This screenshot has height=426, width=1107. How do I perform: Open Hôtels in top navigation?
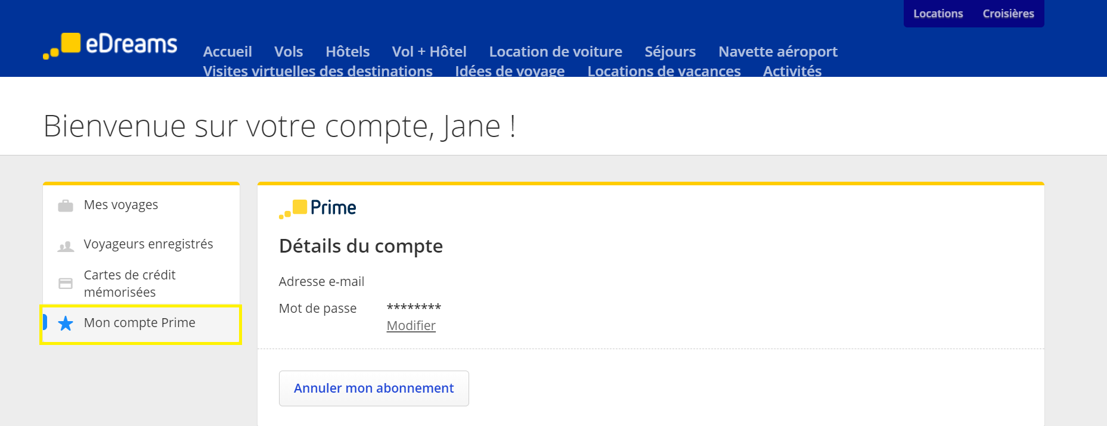click(x=348, y=52)
